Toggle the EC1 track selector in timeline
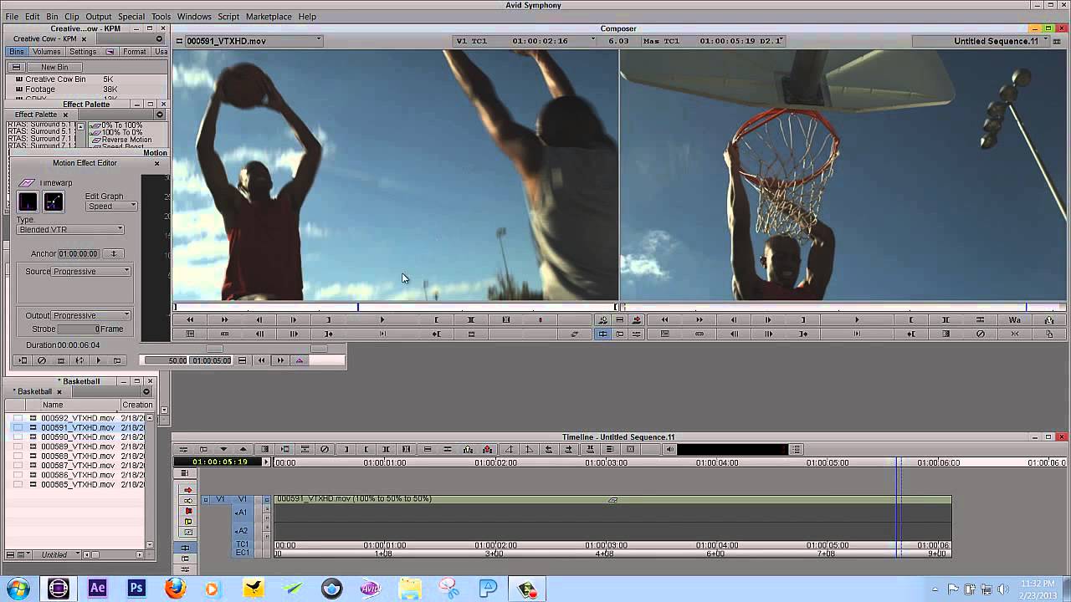Viewport: 1071px width, 602px height. tap(243, 553)
